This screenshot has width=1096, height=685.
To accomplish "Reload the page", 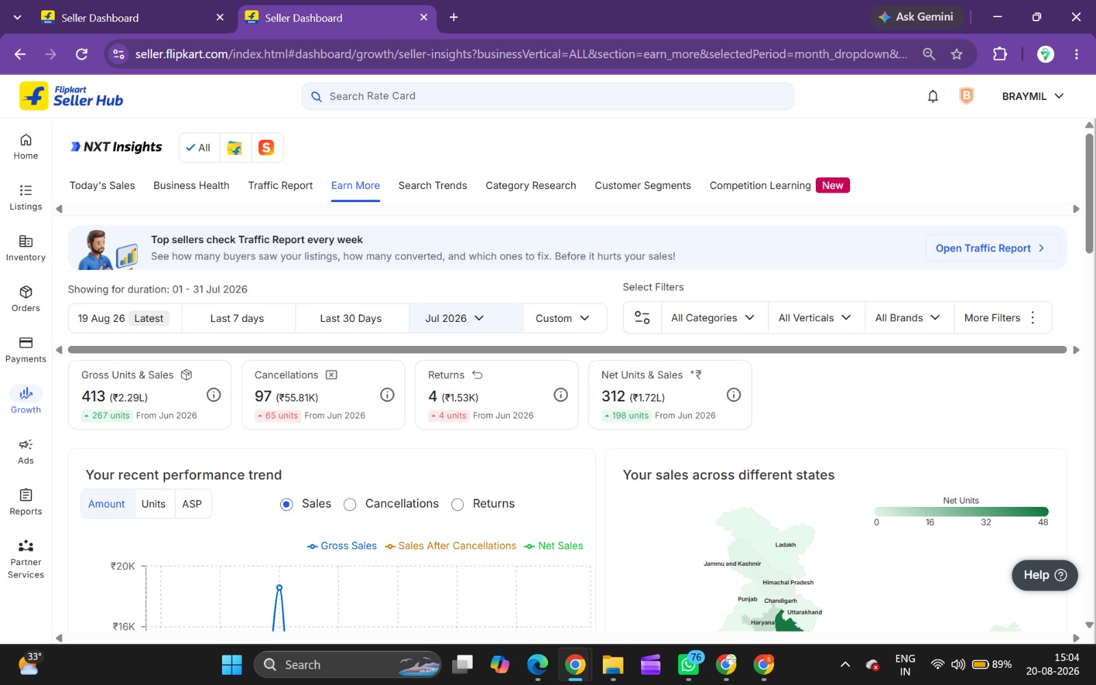I will tap(82, 54).
